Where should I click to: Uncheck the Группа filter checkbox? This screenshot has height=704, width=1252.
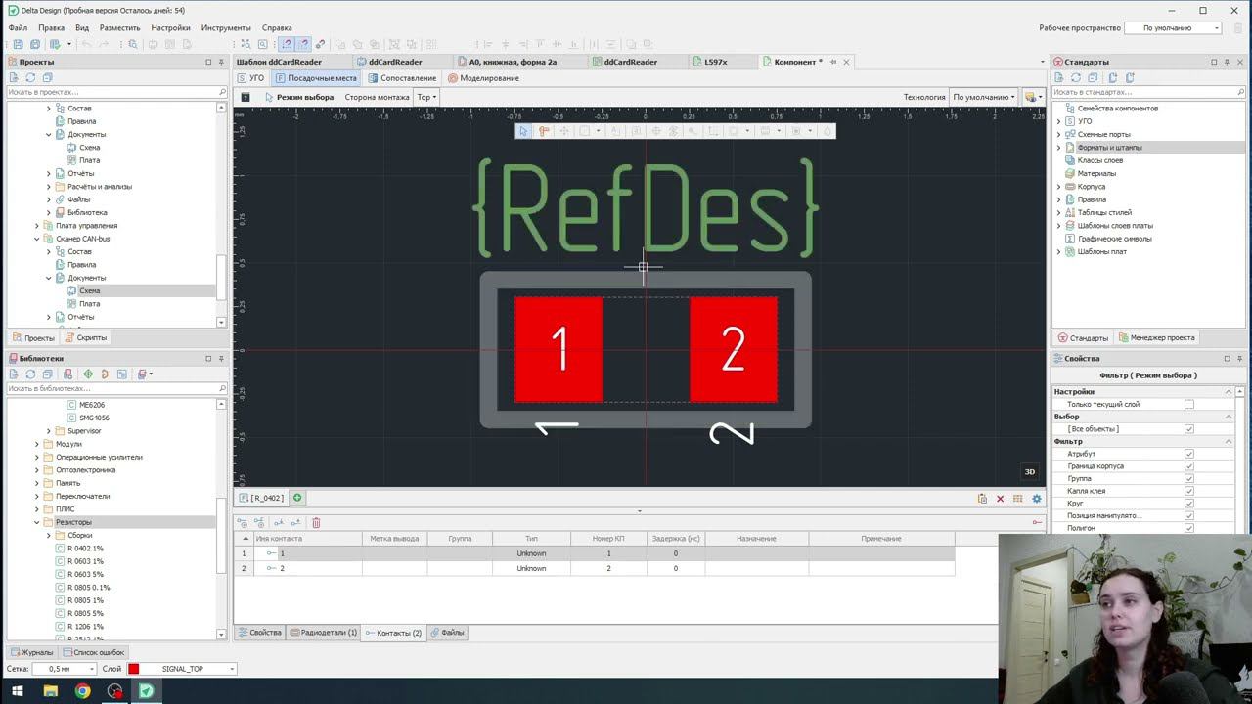pyautogui.click(x=1189, y=479)
